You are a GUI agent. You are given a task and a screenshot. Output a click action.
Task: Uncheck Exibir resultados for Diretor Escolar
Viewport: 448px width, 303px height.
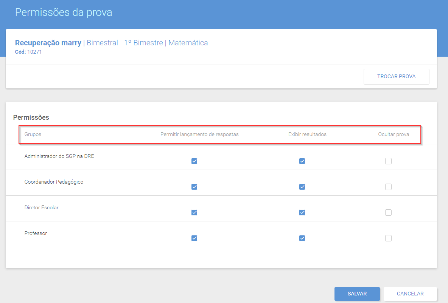[302, 213]
